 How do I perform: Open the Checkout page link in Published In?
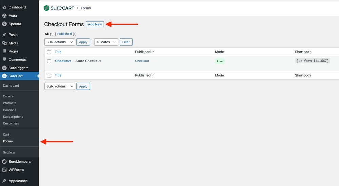pyautogui.click(x=142, y=61)
